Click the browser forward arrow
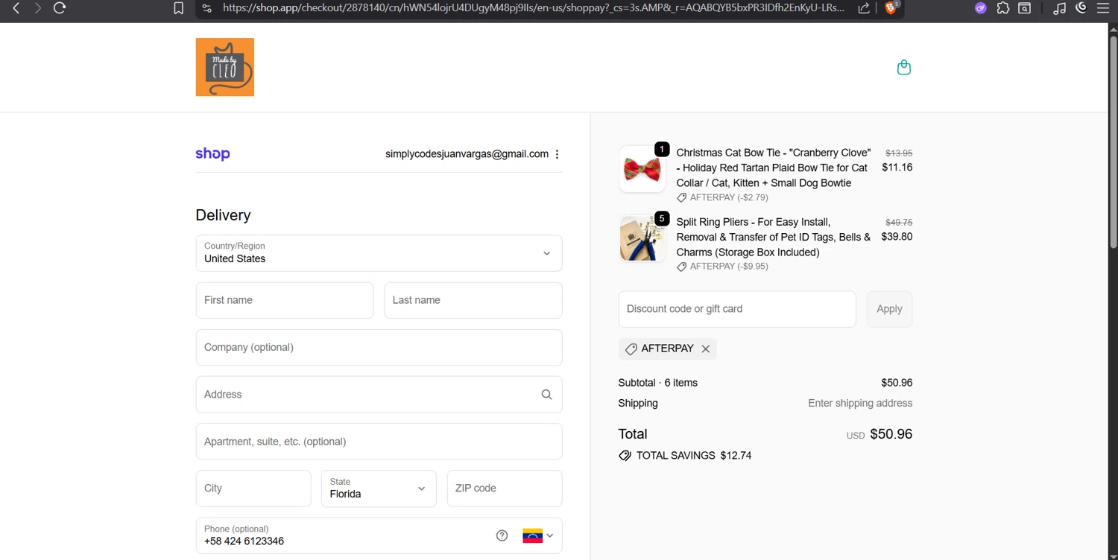Image resolution: width=1118 pixels, height=560 pixels. point(38,8)
